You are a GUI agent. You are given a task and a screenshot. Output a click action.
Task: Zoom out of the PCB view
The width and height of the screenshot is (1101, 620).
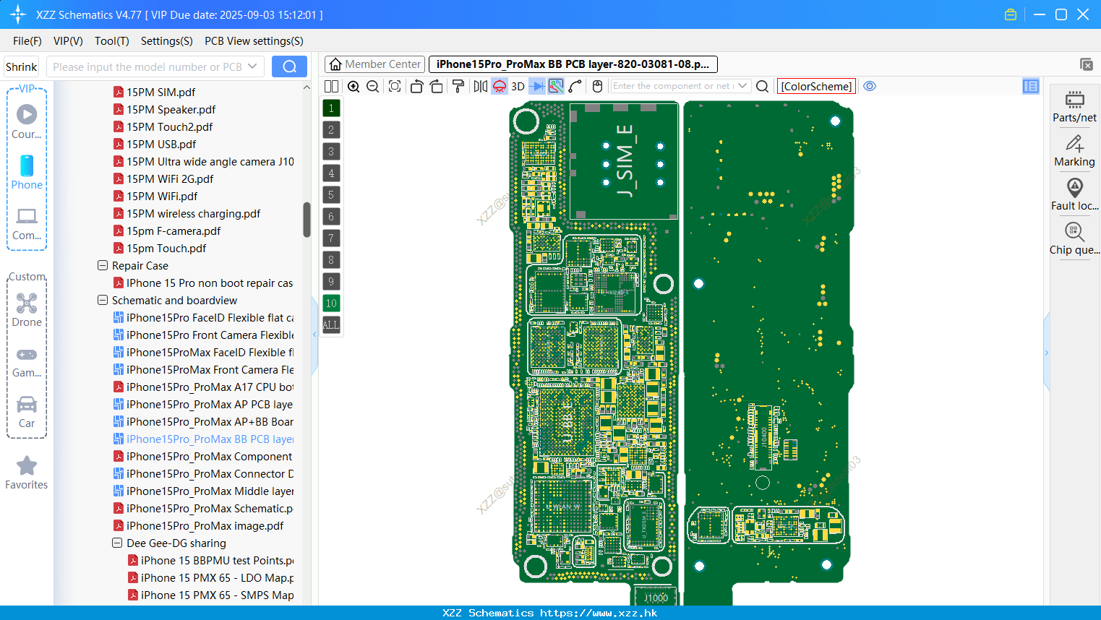(373, 86)
